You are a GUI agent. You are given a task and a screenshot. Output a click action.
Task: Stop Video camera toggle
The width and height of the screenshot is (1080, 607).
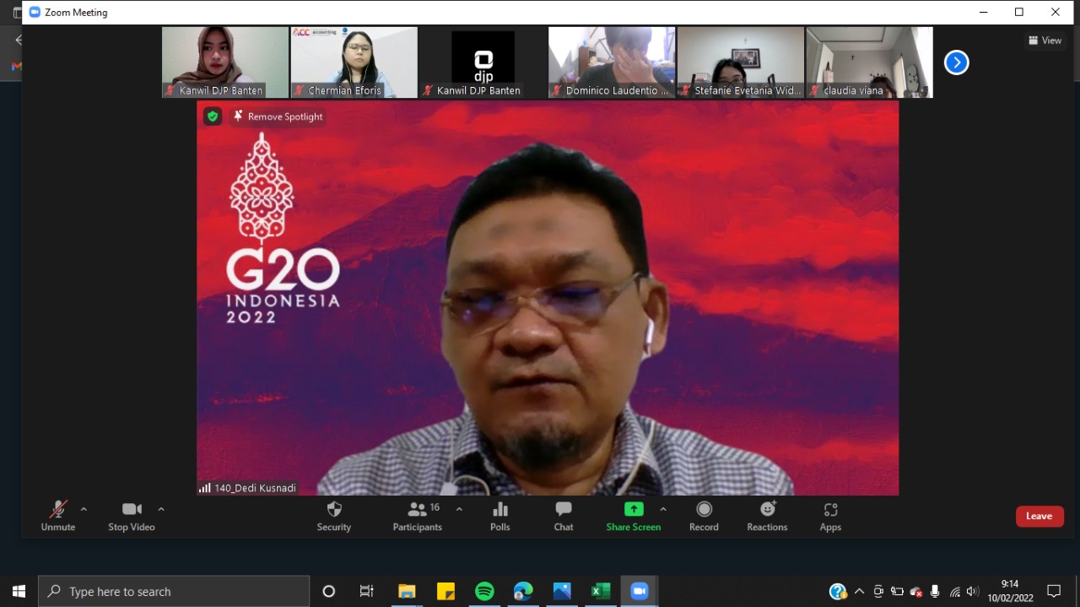[132, 516]
